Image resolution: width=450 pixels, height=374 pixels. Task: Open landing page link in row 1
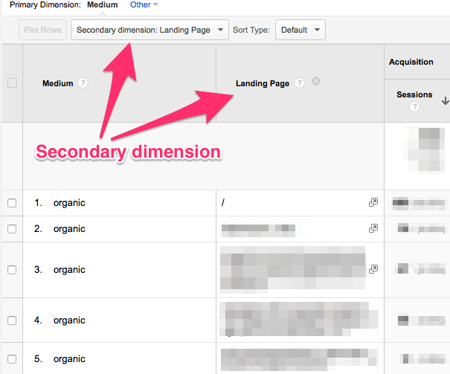(x=373, y=202)
